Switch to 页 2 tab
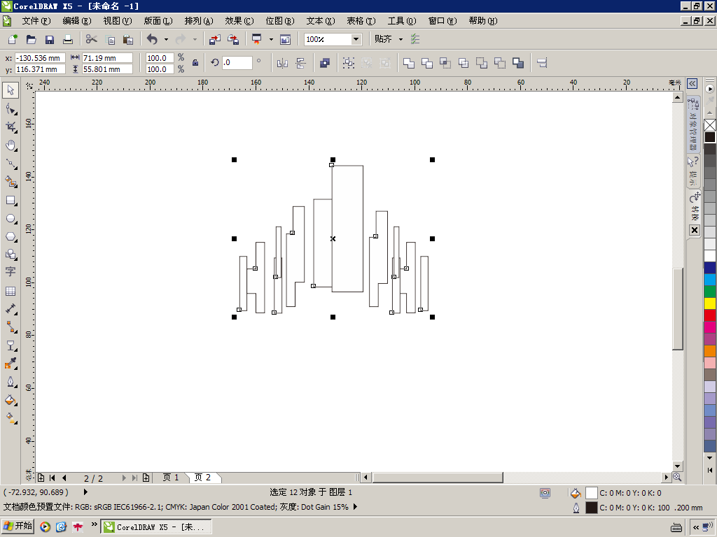 [202, 478]
